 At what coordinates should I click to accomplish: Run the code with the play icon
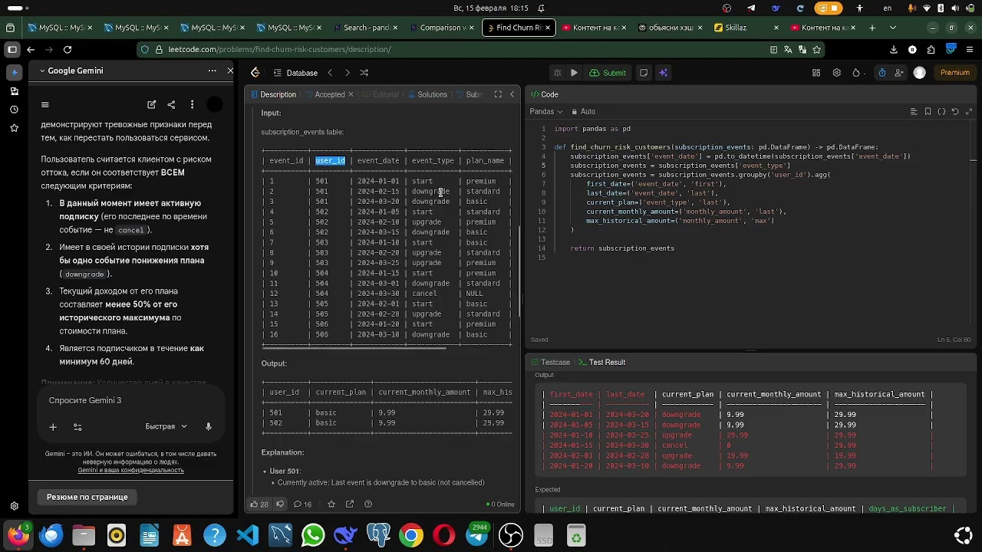(574, 73)
